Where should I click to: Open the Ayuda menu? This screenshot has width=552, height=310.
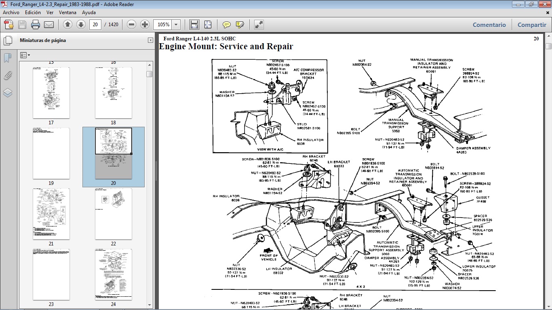pos(89,13)
